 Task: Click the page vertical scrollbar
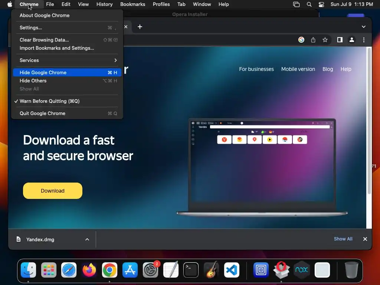point(369,121)
